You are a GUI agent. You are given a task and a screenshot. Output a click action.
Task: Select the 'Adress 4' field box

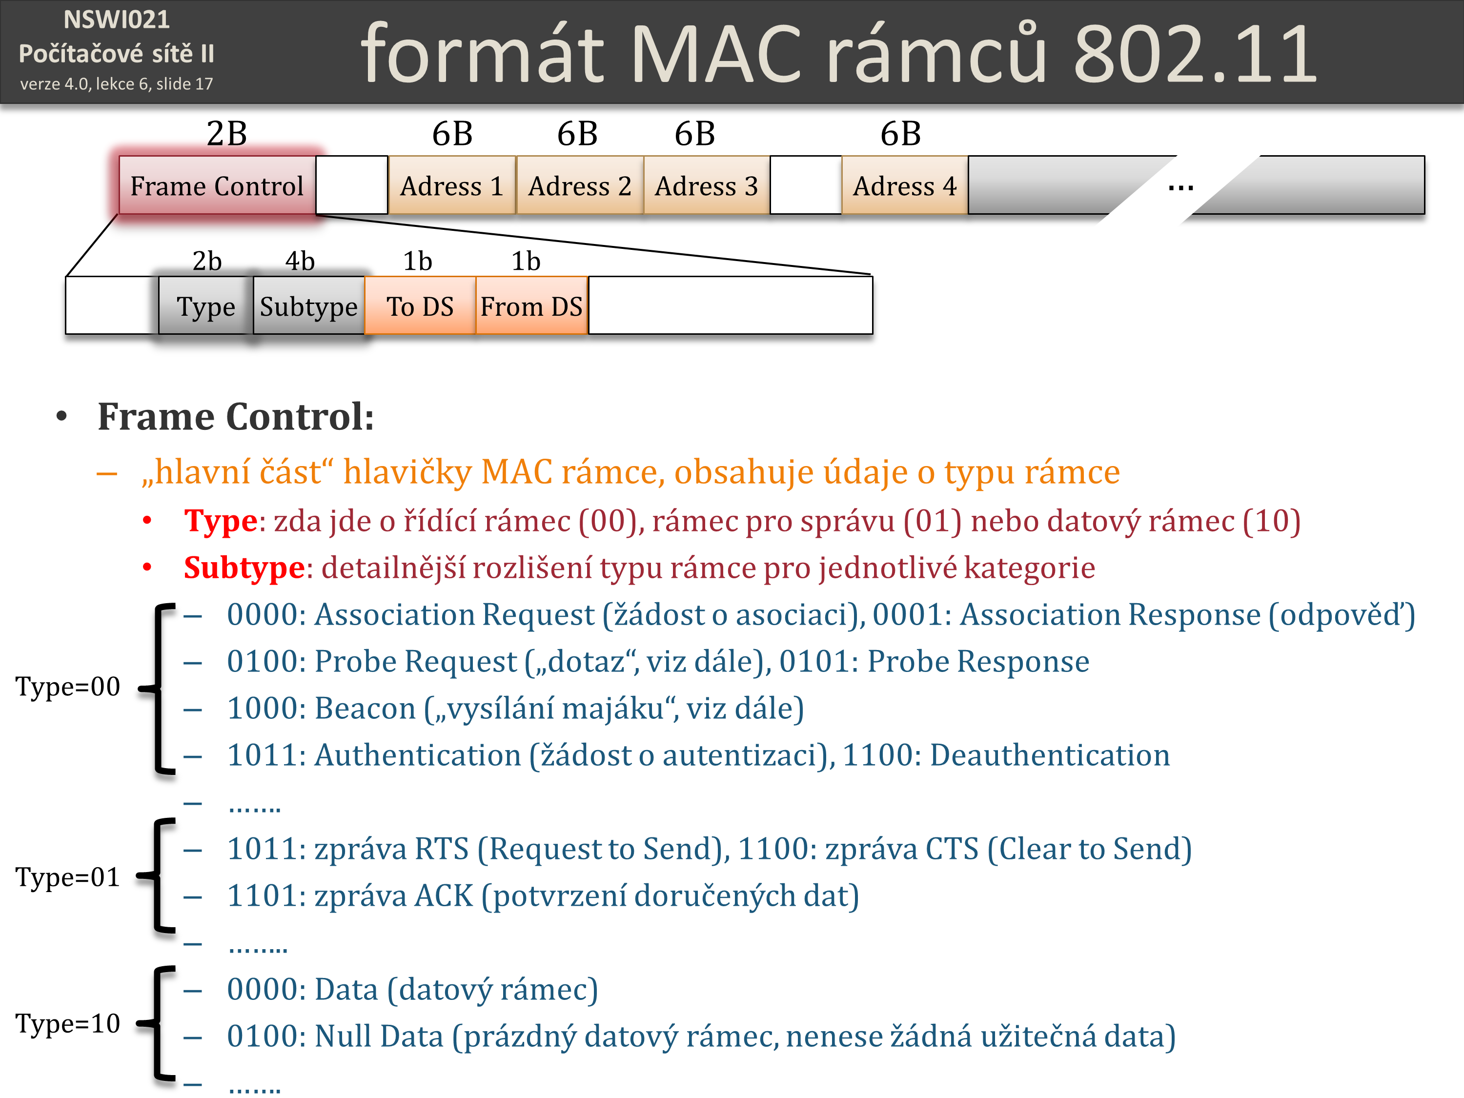coord(905,185)
